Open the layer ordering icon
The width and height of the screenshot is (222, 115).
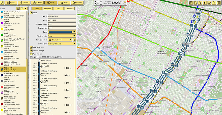click(195, 3)
